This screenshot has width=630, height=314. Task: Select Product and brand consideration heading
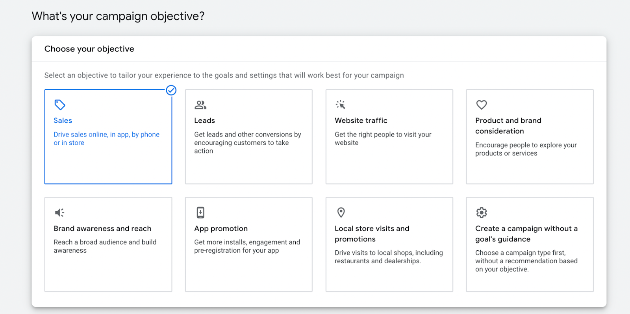coord(508,126)
